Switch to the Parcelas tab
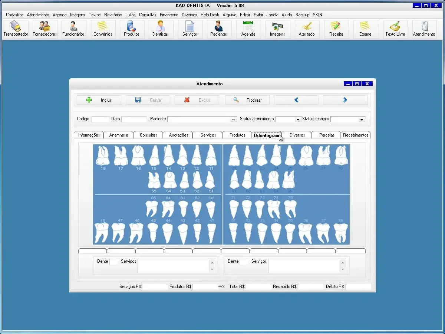 coord(327,135)
